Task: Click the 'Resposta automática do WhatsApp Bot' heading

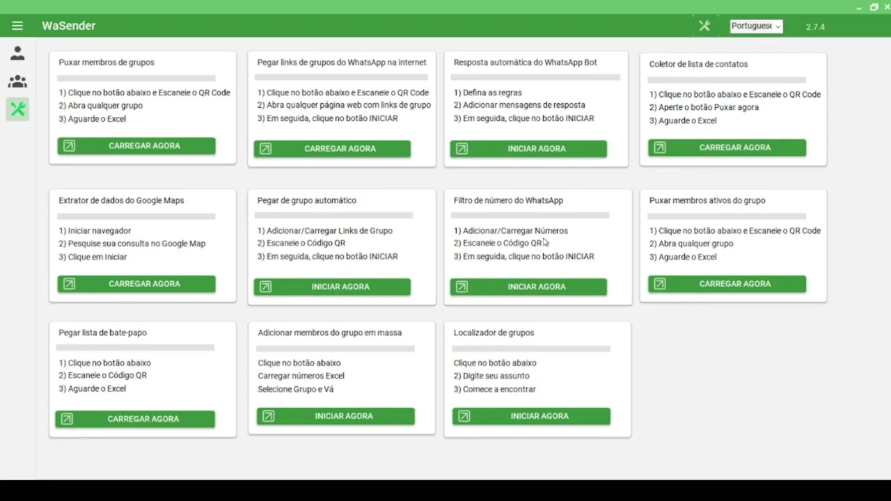Action: [x=526, y=63]
